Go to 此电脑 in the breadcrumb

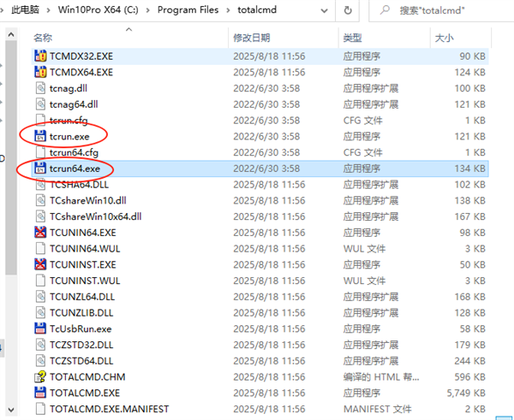(25, 9)
